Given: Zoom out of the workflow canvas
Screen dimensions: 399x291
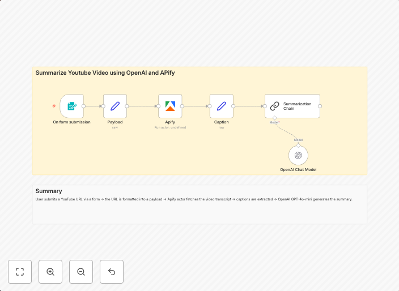Looking at the screenshot, I should [81, 272].
